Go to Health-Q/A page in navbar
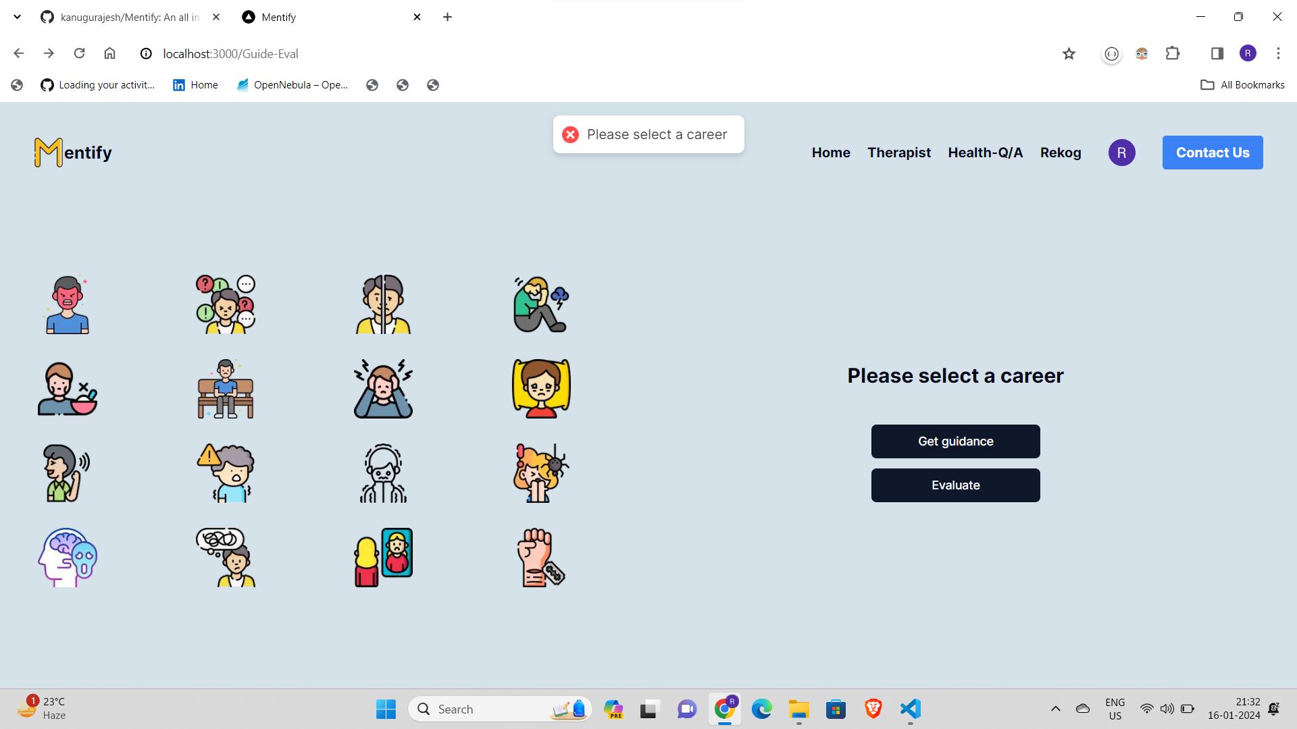This screenshot has height=729, width=1297. coord(985,153)
